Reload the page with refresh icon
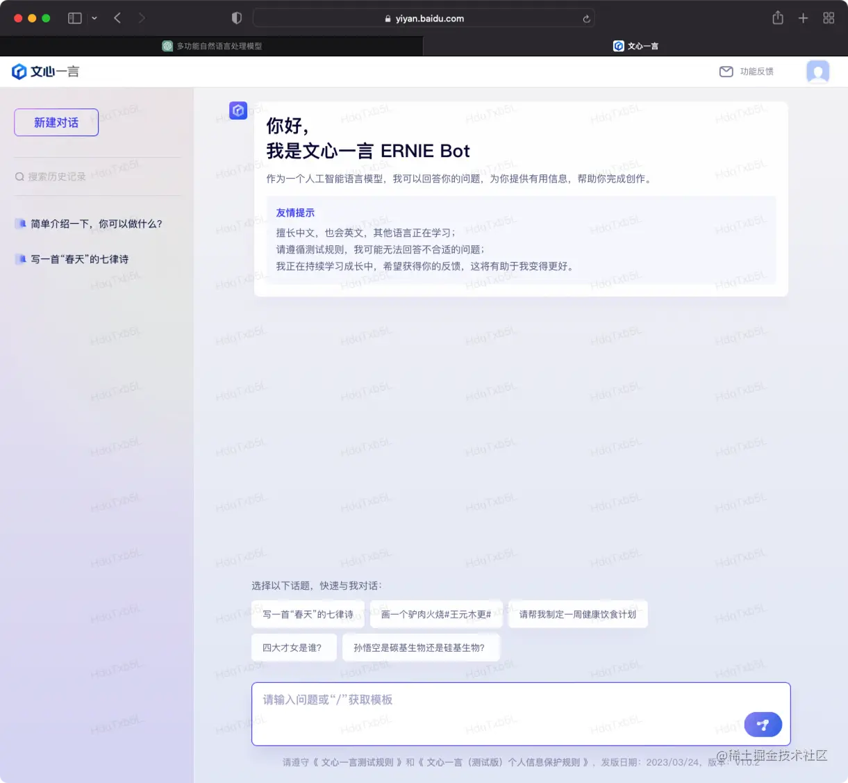Screen dimensions: 848x783 586,19
